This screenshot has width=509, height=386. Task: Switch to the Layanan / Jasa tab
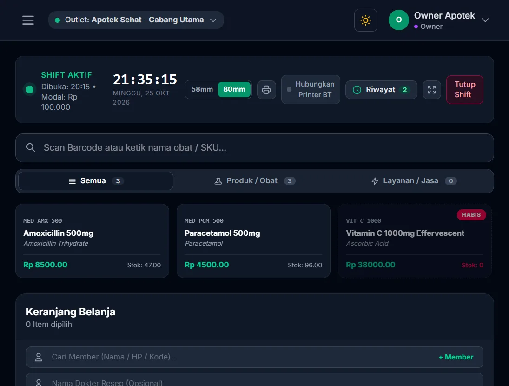pos(414,181)
